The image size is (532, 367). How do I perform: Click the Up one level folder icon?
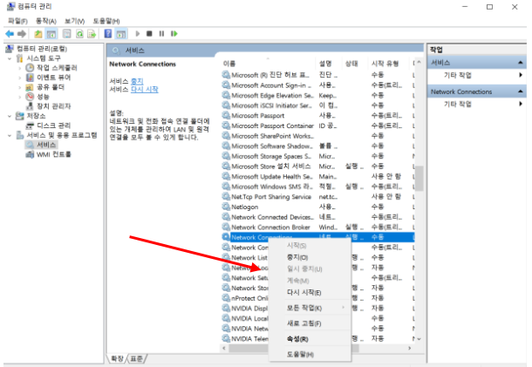pos(38,34)
